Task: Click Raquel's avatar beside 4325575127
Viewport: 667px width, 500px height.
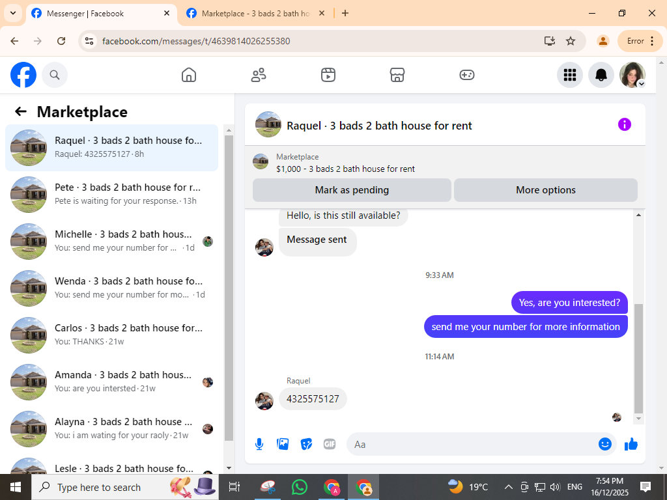Action: point(264,401)
